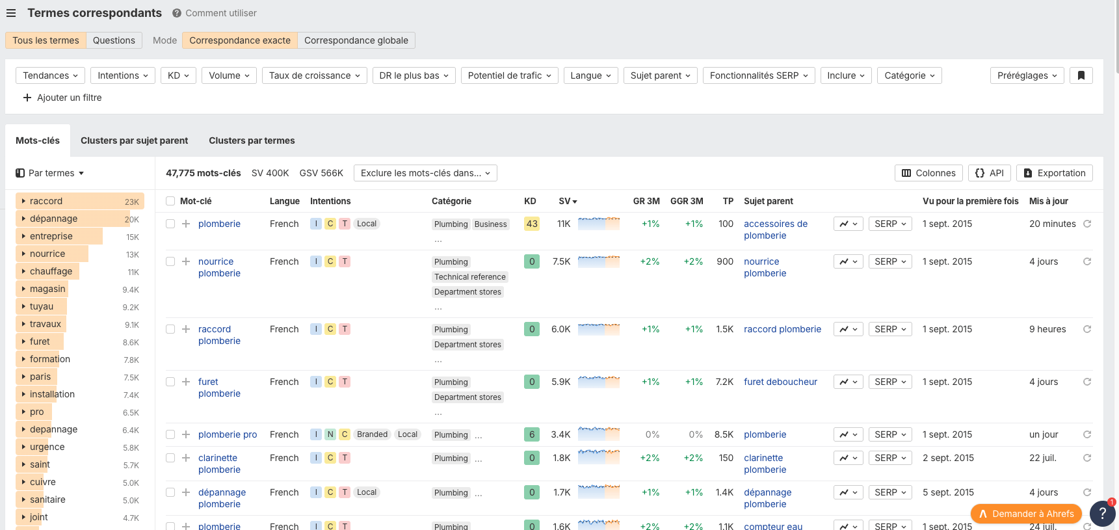Add raccord plomberie with plus icon
This screenshot has width=1119, height=530.
coord(186,329)
